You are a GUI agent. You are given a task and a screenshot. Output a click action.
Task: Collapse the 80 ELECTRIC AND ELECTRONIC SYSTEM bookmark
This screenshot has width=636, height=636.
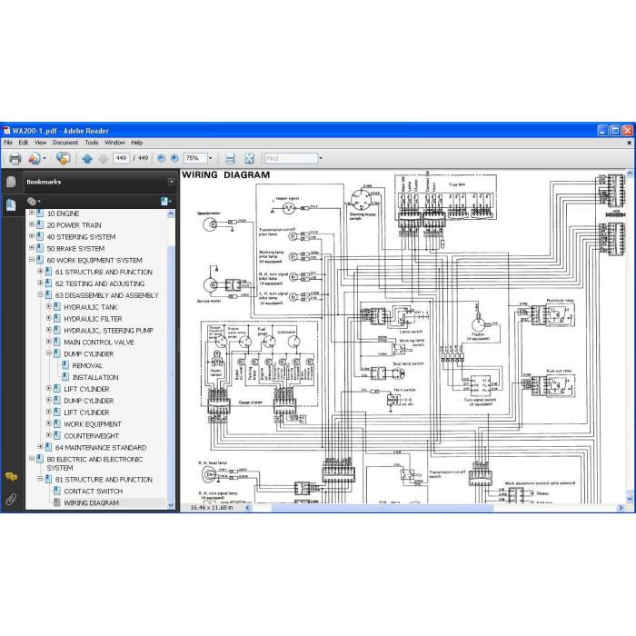(x=32, y=459)
